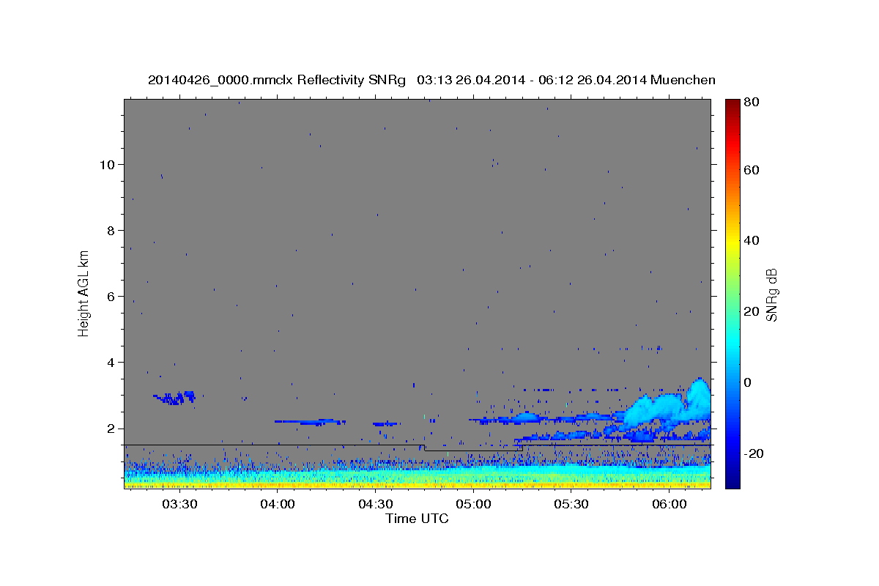Click the small cloud echo at 3 km near 03:30
The height and width of the screenshot is (586, 879).
174,398
